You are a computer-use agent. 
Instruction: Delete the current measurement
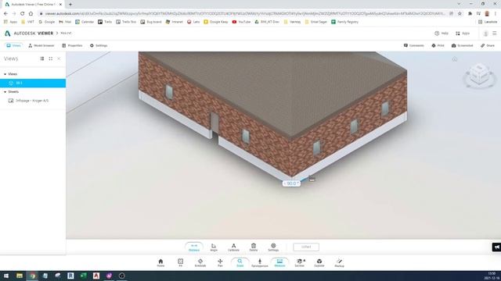pyautogui.click(x=254, y=247)
